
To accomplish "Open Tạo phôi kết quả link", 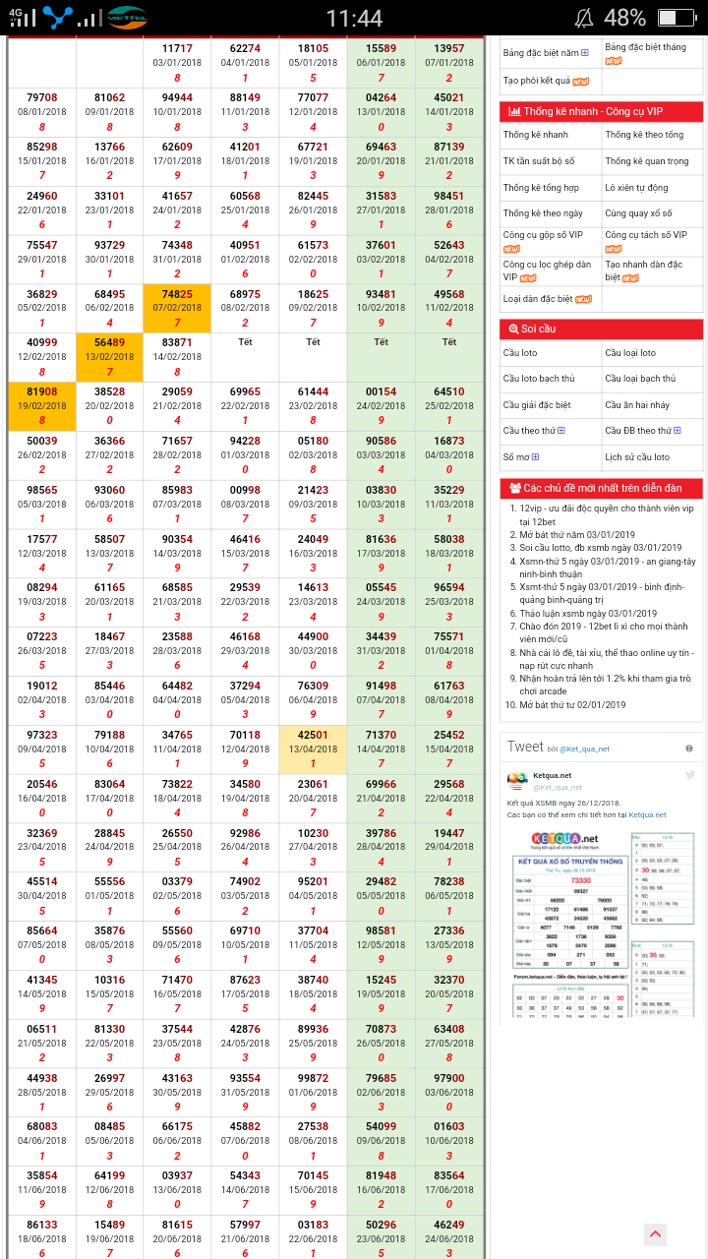I will click(x=537, y=81).
